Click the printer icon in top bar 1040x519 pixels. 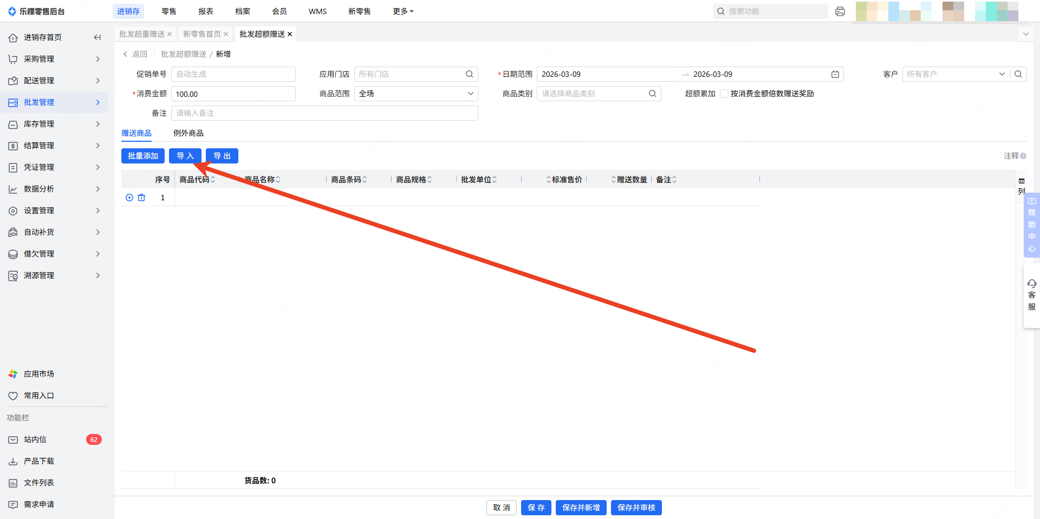840,11
